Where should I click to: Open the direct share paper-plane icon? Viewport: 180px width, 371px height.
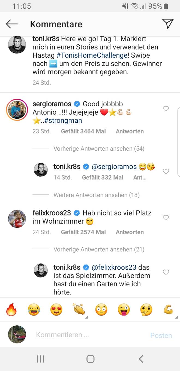[x=167, y=24]
